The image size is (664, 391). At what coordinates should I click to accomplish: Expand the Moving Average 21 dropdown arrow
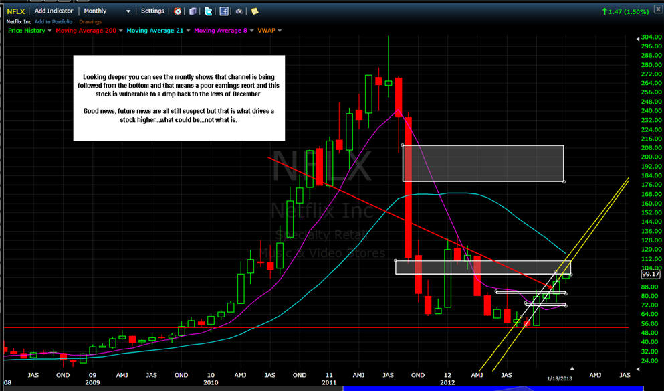pyautogui.click(x=188, y=31)
